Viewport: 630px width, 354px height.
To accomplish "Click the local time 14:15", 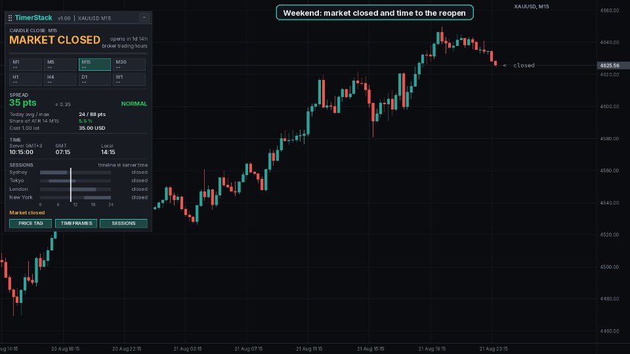I will click(x=108, y=153).
